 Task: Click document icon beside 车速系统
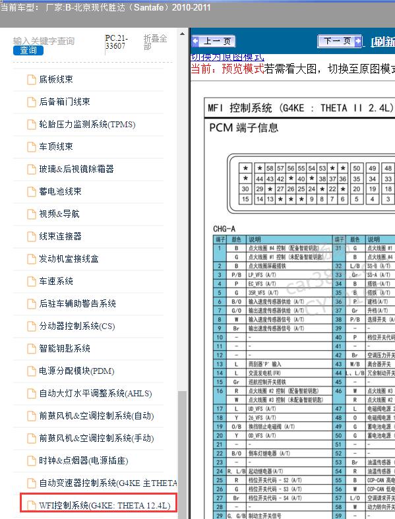(32, 282)
